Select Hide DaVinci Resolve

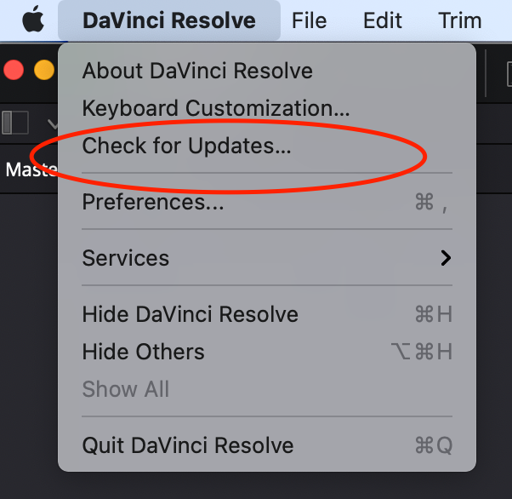190,314
